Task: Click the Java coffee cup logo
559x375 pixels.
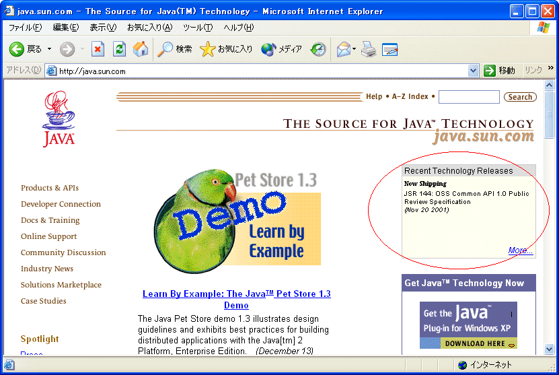Action: [x=59, y=118]
